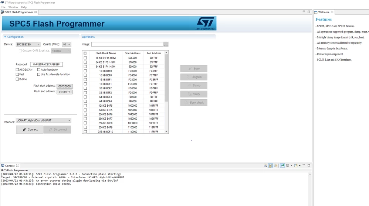369x206 pixels.
Task: Open the File menu
Action: pos(3,7)
